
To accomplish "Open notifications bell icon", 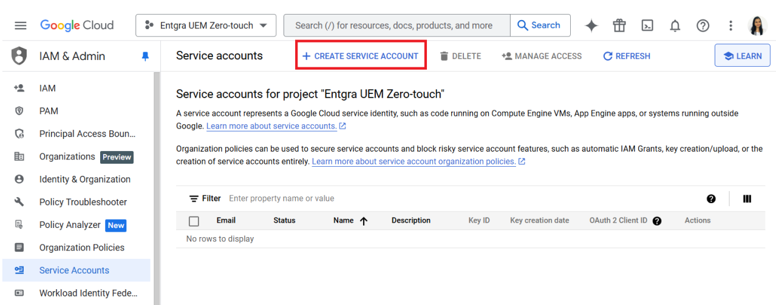I will pyautogui.click(x=675, y=25).
